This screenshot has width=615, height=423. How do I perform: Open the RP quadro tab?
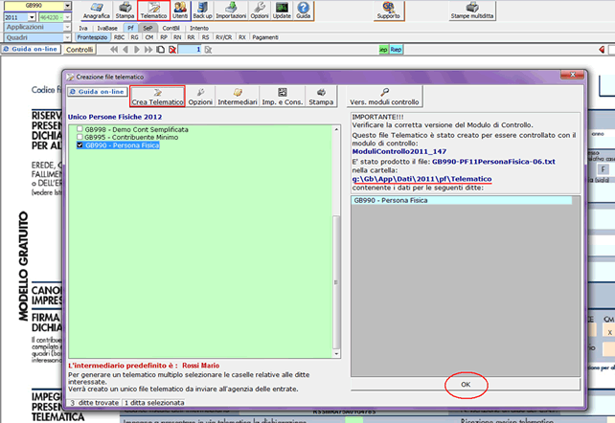(164, 37)
